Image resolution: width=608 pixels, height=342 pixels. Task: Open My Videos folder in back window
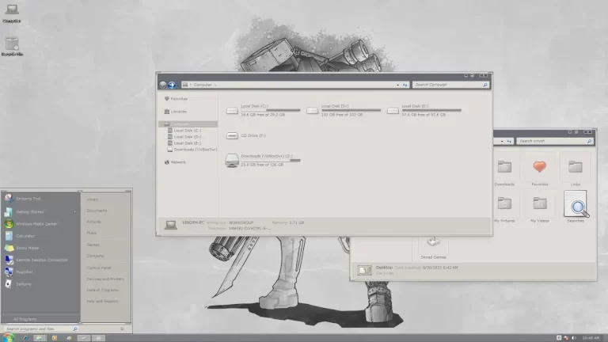pyautogui.click(x=540, y=207)
